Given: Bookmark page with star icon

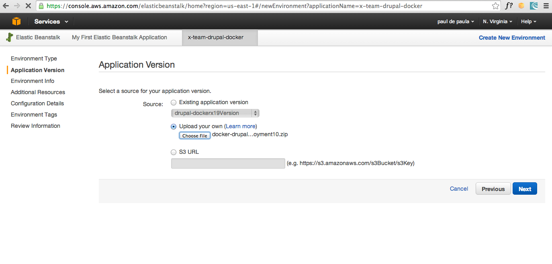Looking at the screenshot, I should tap(496, 6).
